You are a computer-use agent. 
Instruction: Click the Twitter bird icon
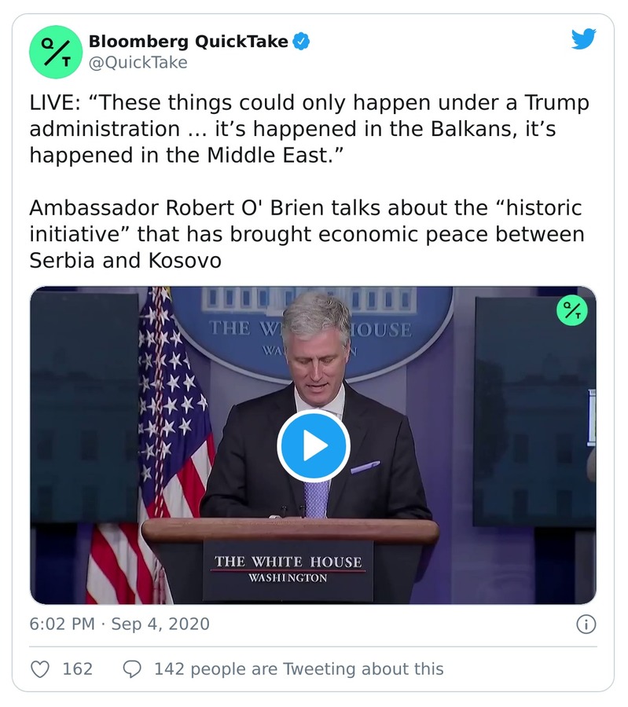click(x=584, y=37)
